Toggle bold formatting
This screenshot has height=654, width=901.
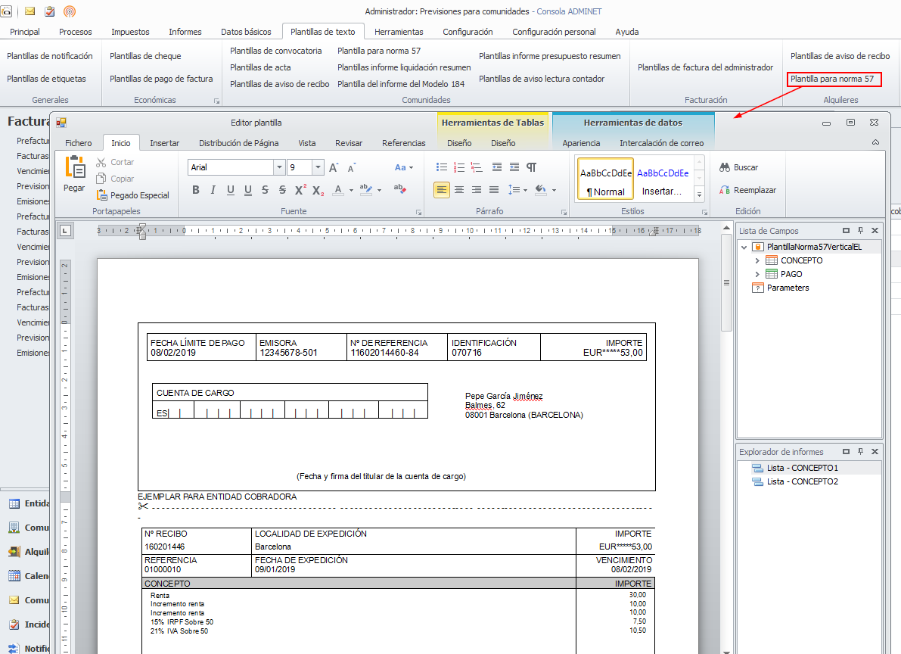[x=196, y=190]
